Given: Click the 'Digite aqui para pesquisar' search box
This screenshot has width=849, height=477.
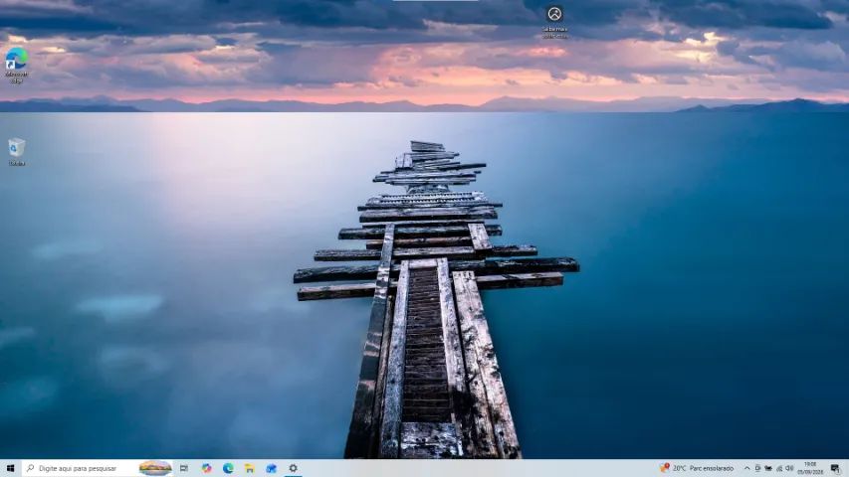Looking at the screenshot, I should click(98, 468).
